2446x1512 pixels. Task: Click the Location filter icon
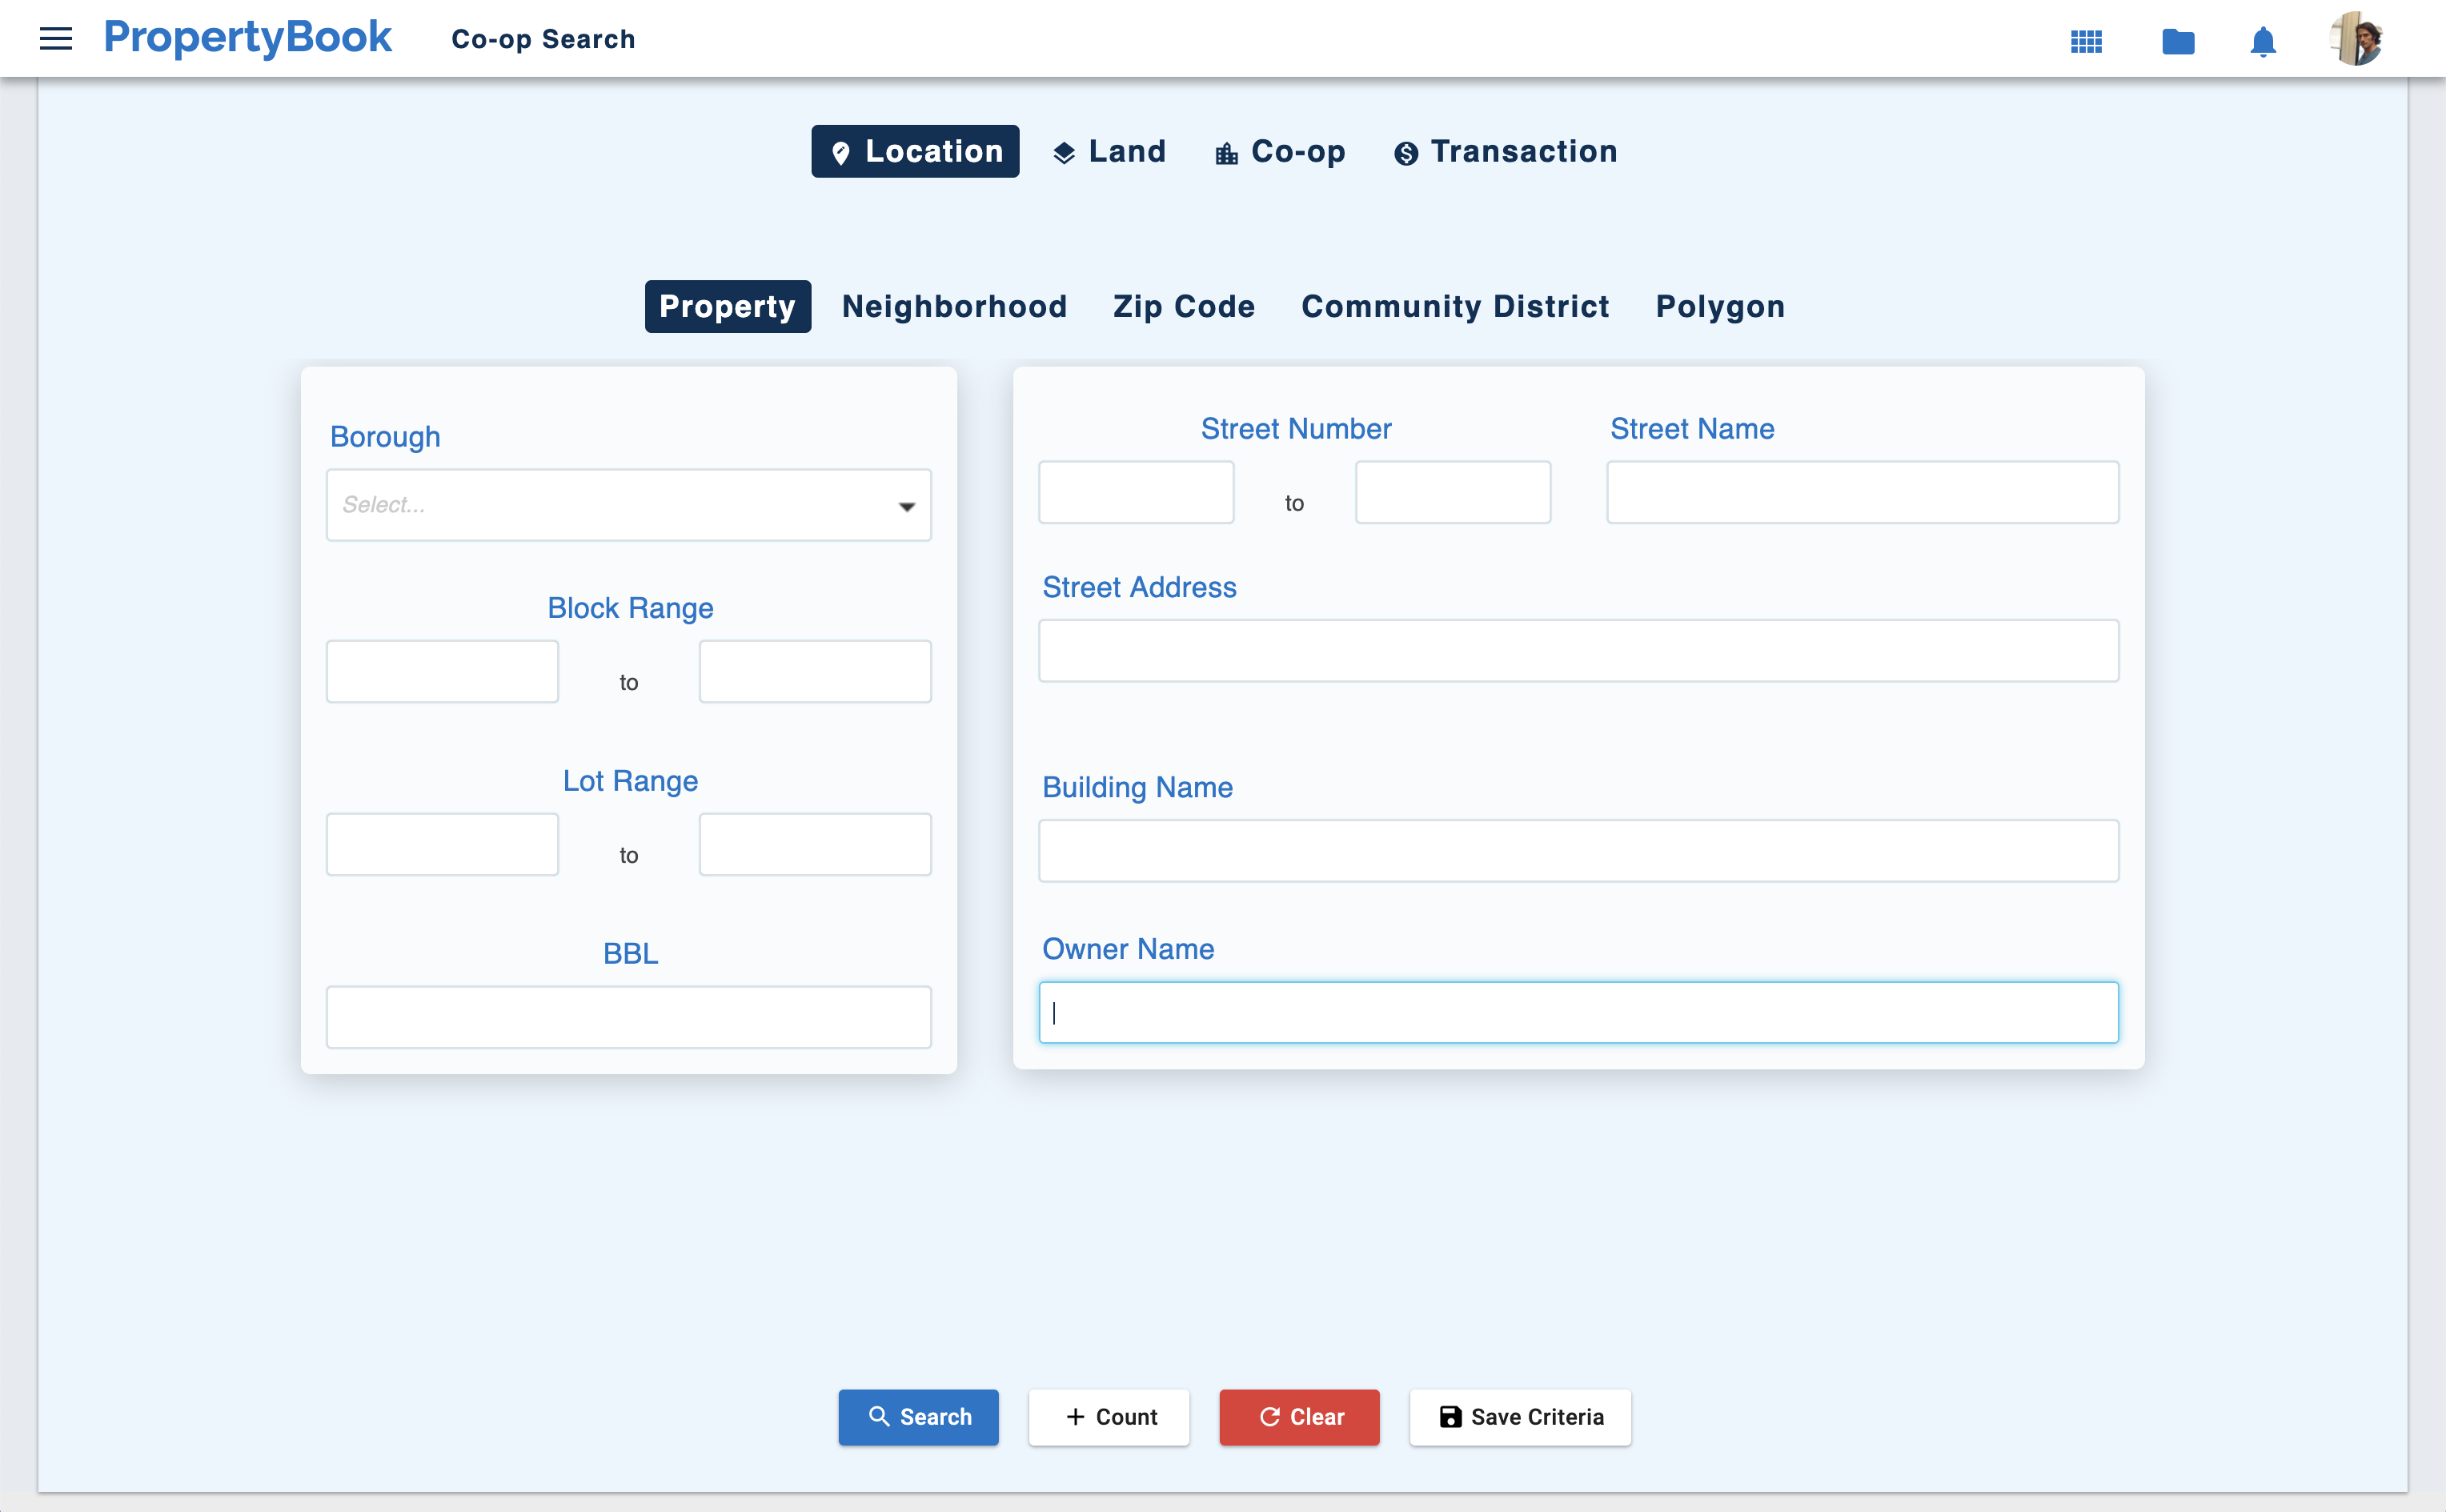(840, 152)
